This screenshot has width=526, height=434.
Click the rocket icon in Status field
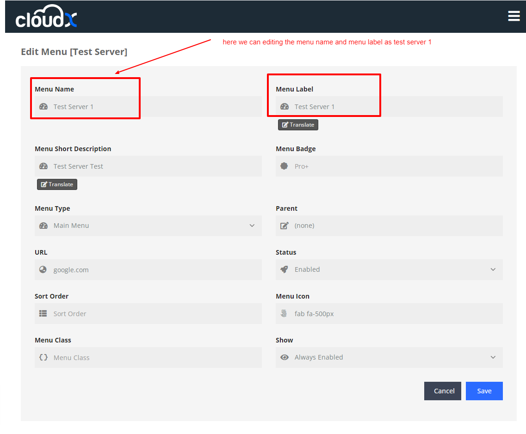click(285, 269)
